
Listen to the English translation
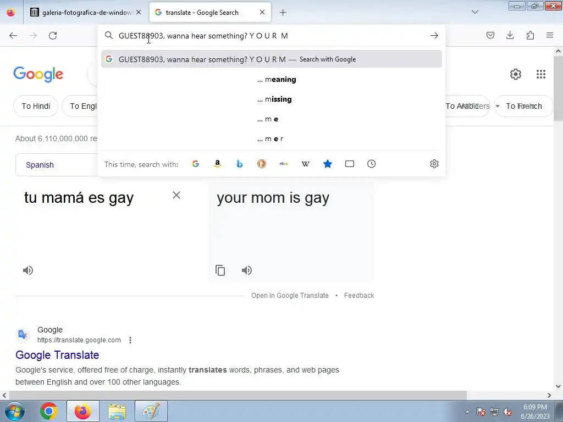pyautogui.click(x=247, y=270)
